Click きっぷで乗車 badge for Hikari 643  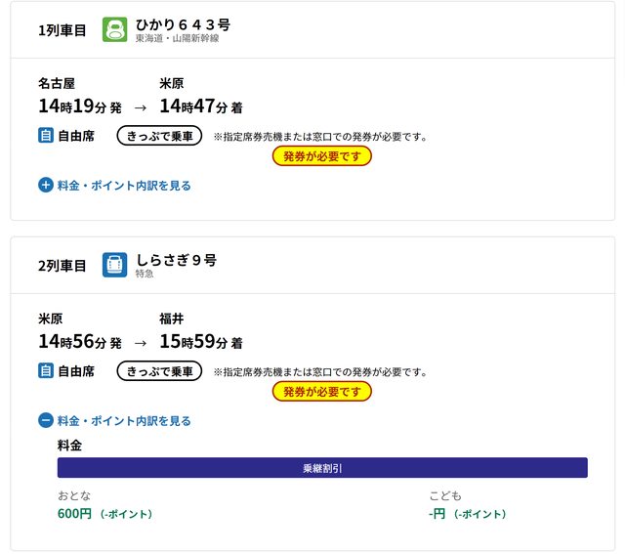pos(159,136)
